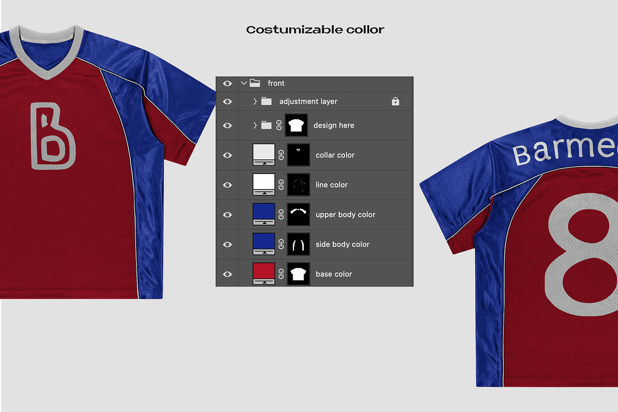Select the front group name
This screenshot has width=618, height=412.
tap(276, 83)
